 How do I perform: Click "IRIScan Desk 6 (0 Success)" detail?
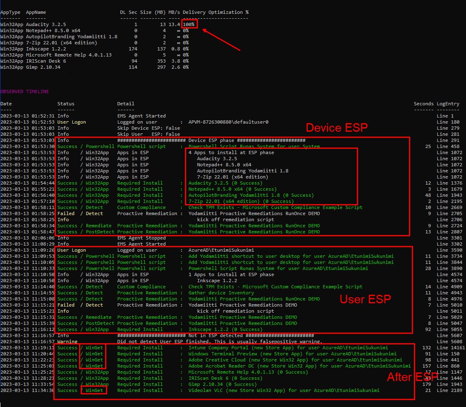tap(225, 378)
